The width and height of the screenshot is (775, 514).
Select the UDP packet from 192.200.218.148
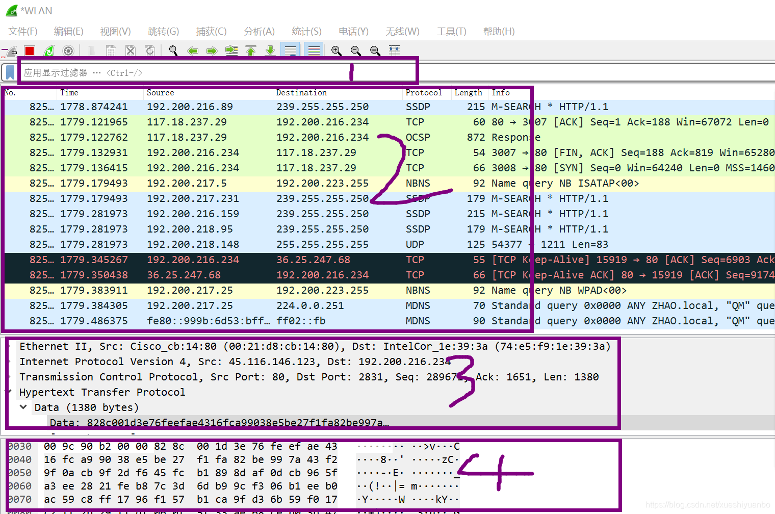coord(387,244)
